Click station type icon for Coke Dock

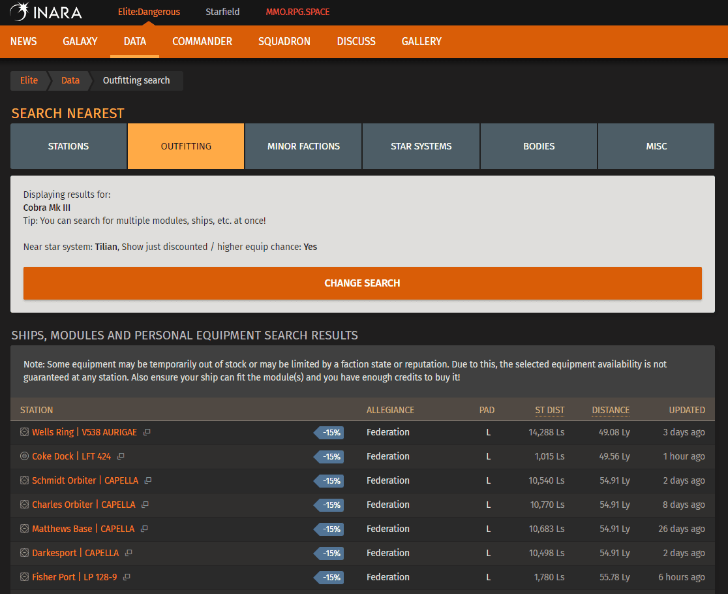pyautogui.click(x=25, y=456)
